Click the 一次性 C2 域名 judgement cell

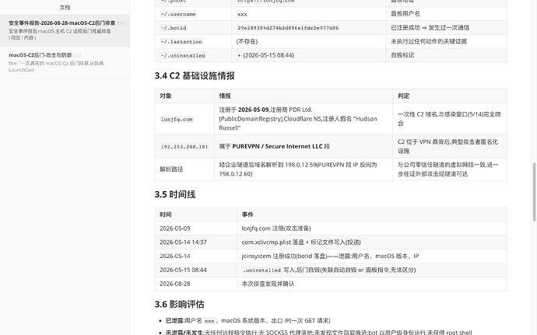pos(450,119)
